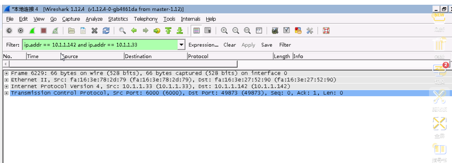The image size is (452, 163).
Task: Open the Help menu
Action: tap(211, 19)
